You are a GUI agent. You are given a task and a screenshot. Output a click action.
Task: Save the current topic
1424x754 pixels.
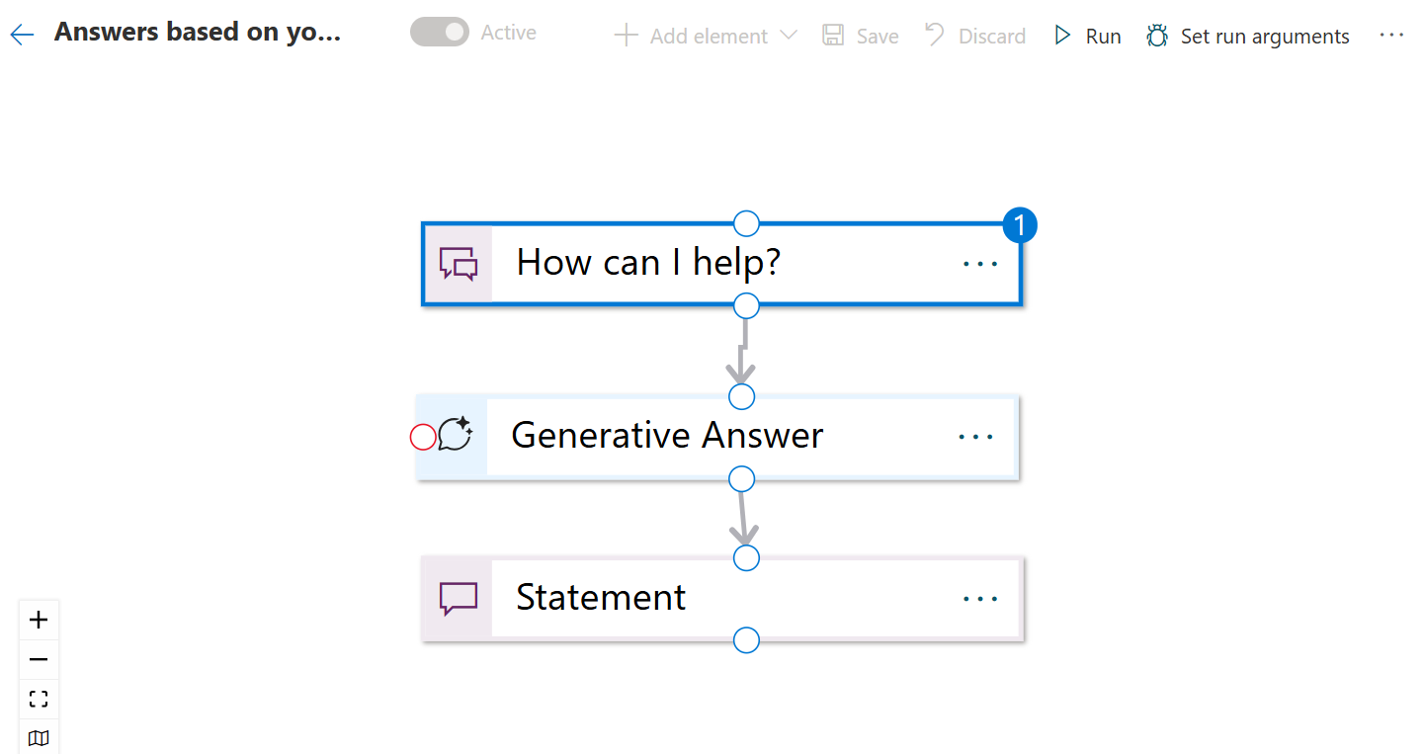tap(860, 36)
